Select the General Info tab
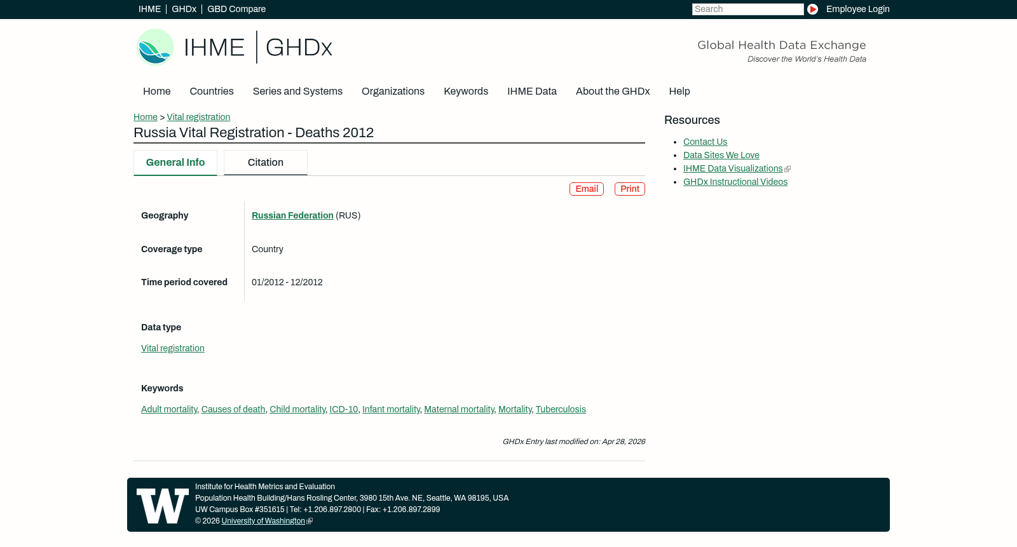Image resolution: width=1017 pixels, height=547 pixels. click(x=175, y=163)
